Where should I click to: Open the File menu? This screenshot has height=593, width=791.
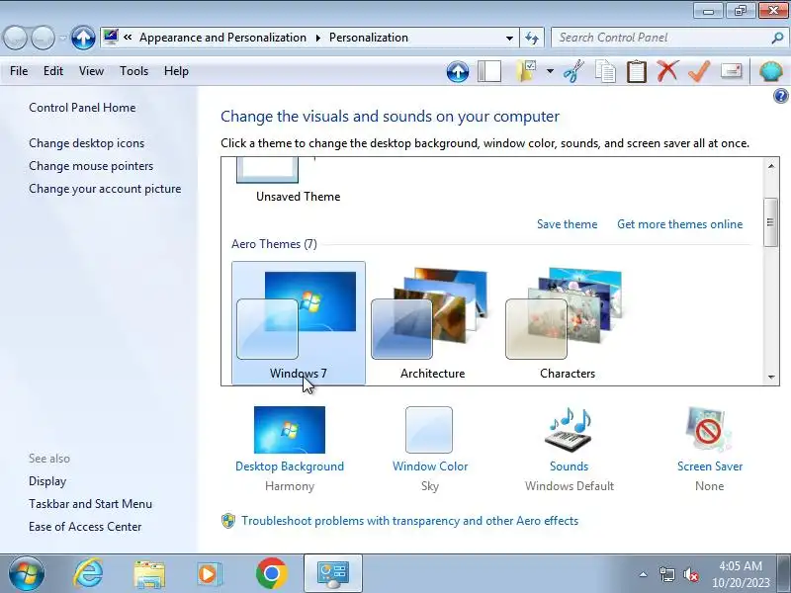point(19,71)
